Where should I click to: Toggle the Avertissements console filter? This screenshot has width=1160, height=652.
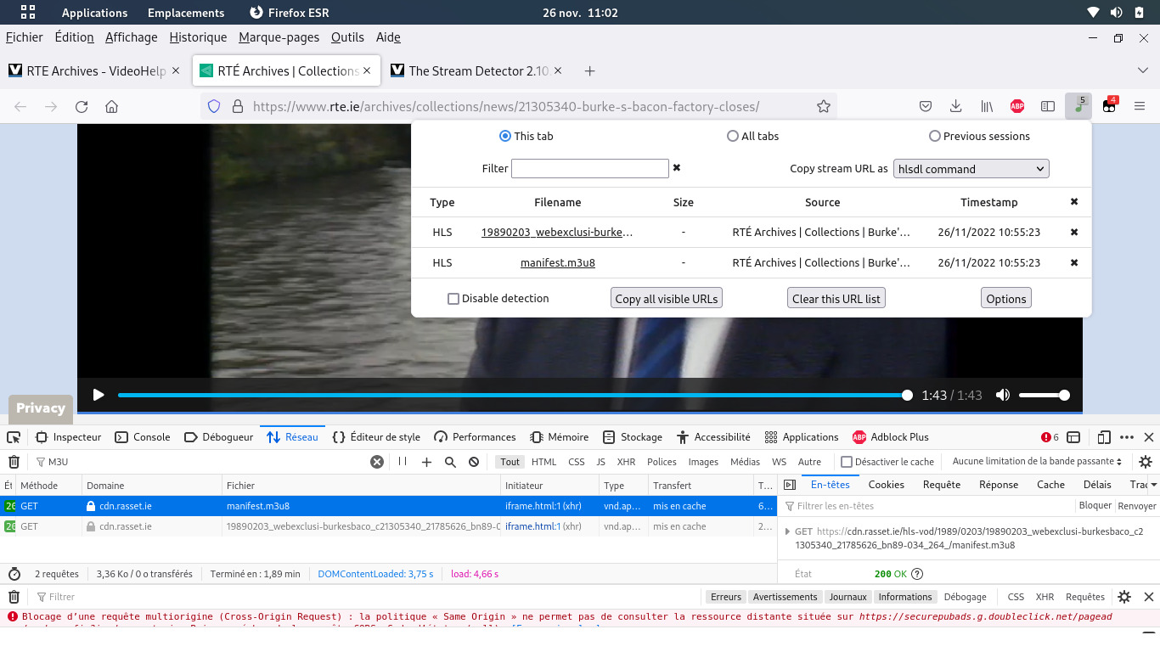tap(785, 597)
